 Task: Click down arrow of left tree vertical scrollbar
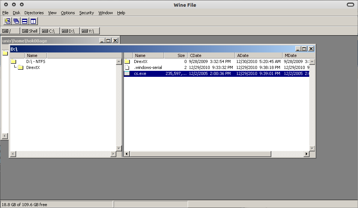point(119,148)
